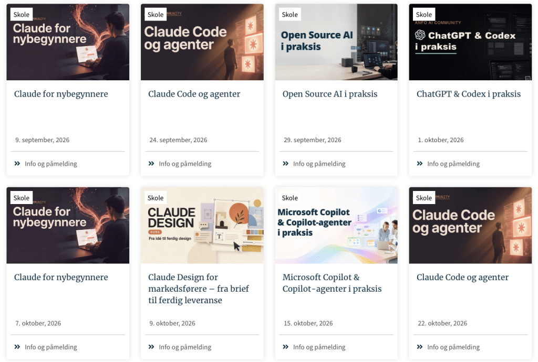
Task: Open the Microsoft Copilot & Copilot-agenter i praksis title
Action: pos(332,283)
